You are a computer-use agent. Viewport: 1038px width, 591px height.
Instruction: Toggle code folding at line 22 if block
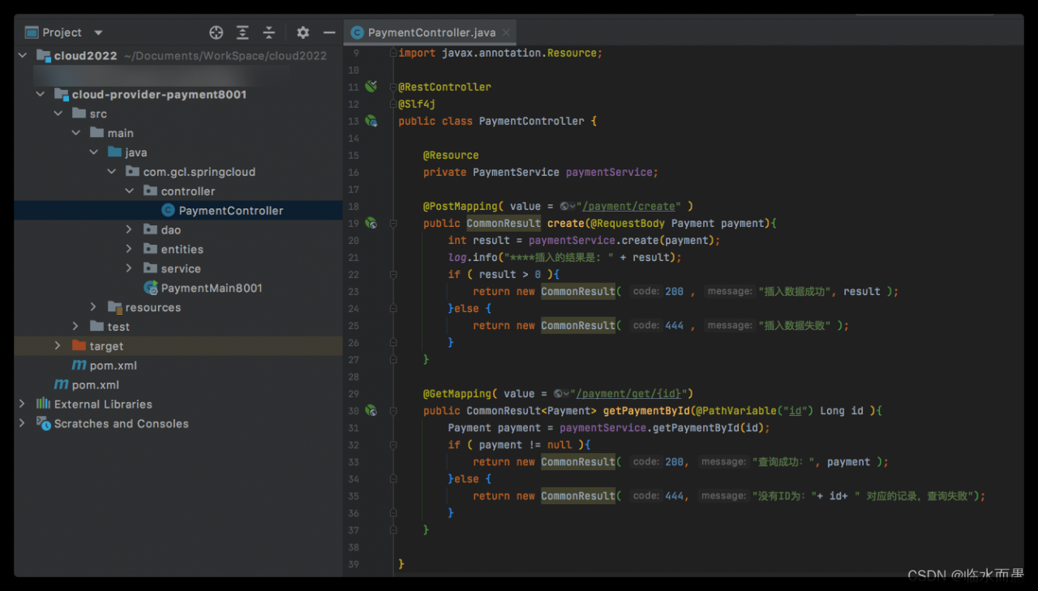[393, 274]
